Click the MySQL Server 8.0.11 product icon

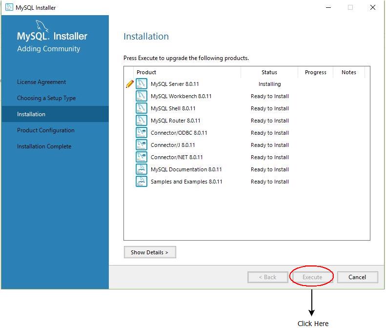(142, 84)
